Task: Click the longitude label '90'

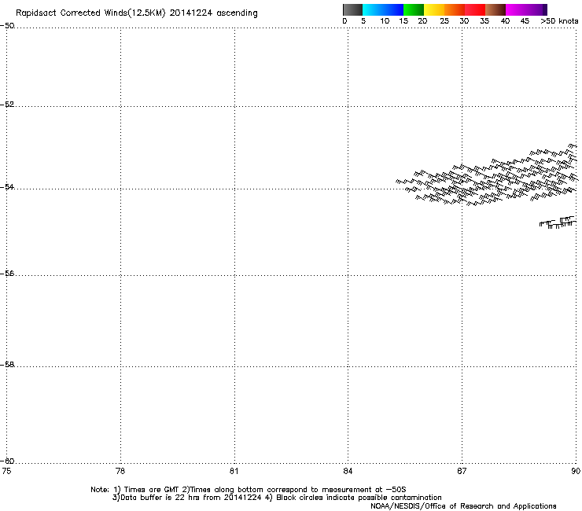Action: [576, 471]
